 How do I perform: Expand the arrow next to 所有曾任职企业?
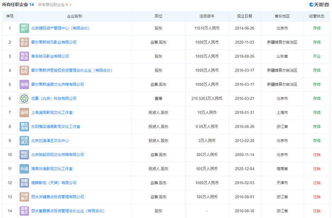(x=71, y=5)
